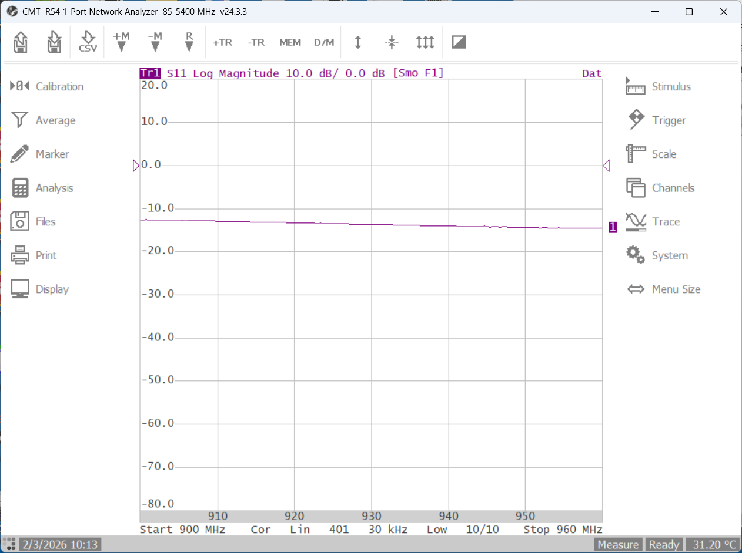Image resolution: width=742 pixels, height=553 pixels.
Task: Click the auto scale all traces icon
Action: pyautogui.click(x=425, y=42)
